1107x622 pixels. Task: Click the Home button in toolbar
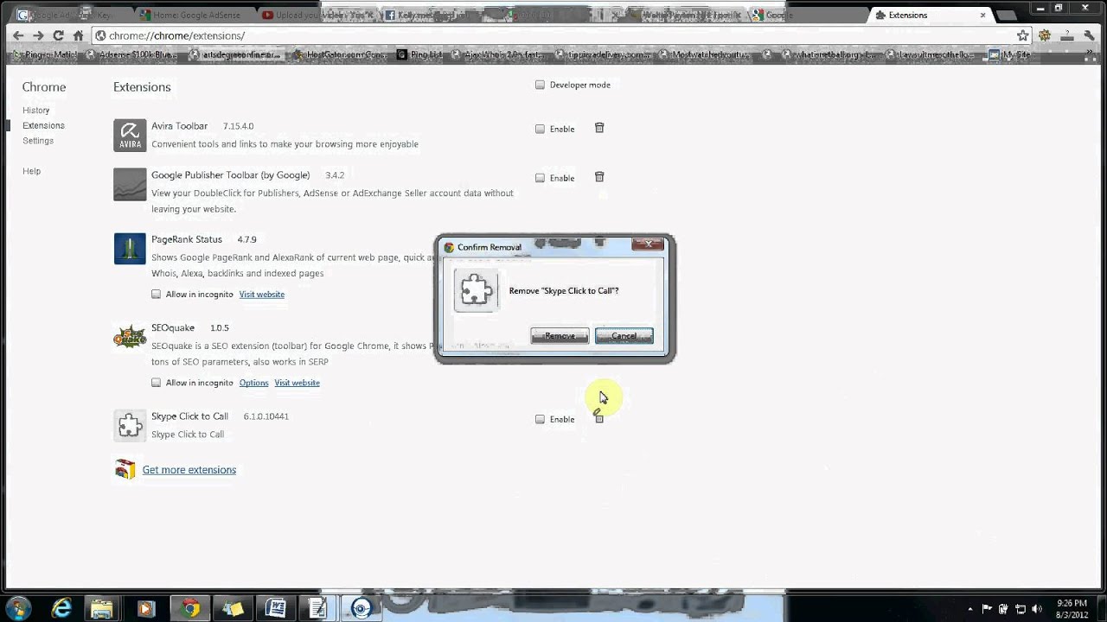78,35
